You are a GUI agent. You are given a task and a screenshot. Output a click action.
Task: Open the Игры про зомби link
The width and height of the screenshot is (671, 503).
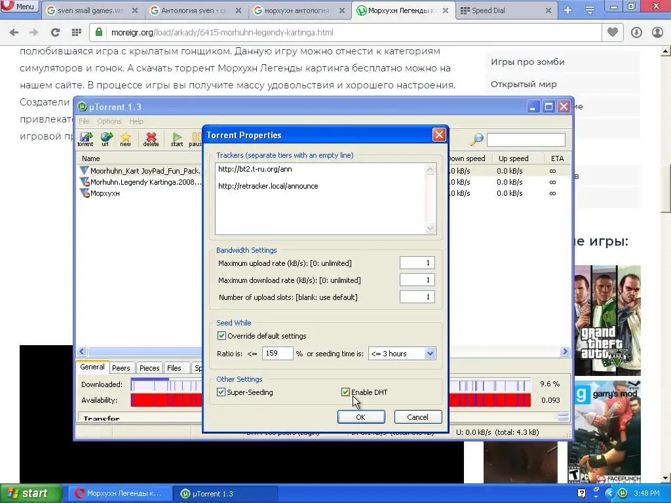[527, 62]
